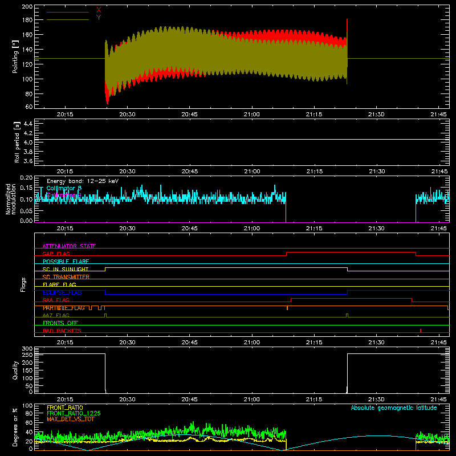The height and width of the screenshot is (456, 456).
Task: Click the Collimator 9 legend label
Action: (x=64, y=195)
